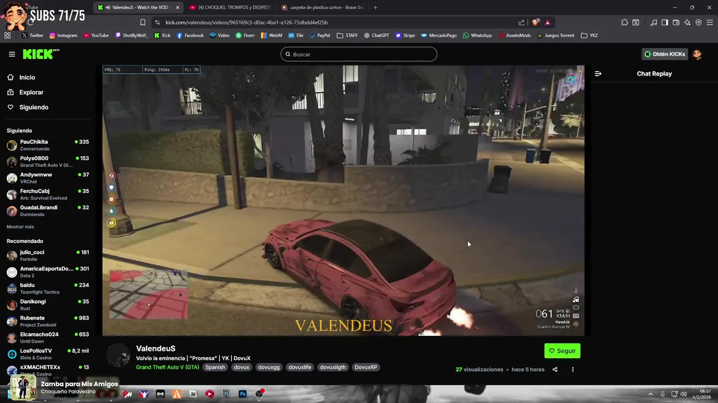The width and height of the screenshot is (718, 403).
Task: Click the KICK logo
Action: [40, 54]
